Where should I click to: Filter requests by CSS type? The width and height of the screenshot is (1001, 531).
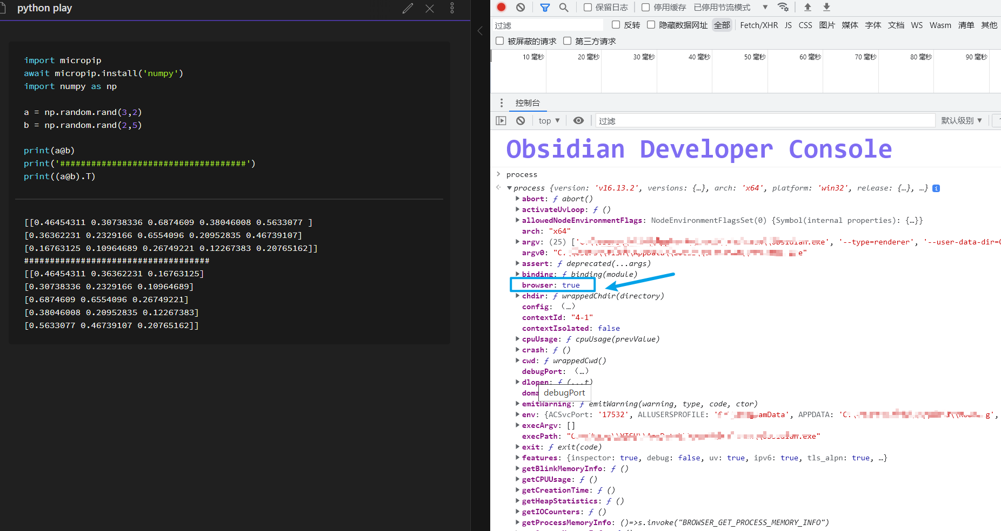click(805, 25)
